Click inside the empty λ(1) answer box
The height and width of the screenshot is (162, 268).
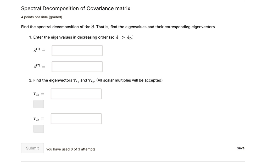[77, 50]
